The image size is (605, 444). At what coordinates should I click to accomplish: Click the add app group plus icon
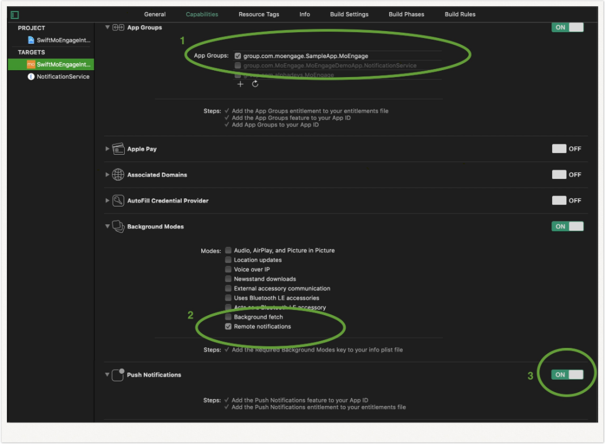coord(240,84)
